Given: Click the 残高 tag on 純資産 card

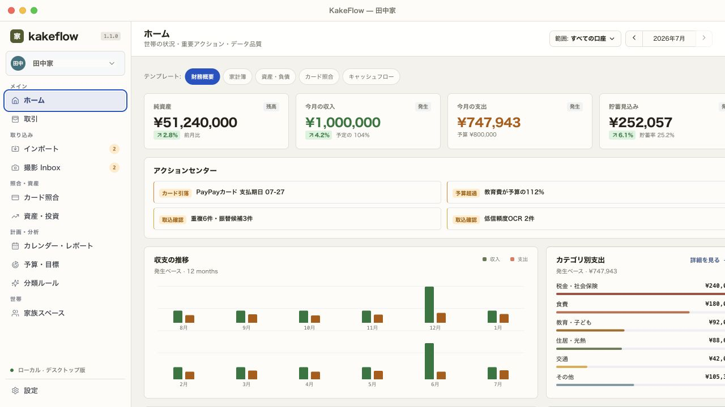Looking at the screenshot, I should (x=271, y=106).
